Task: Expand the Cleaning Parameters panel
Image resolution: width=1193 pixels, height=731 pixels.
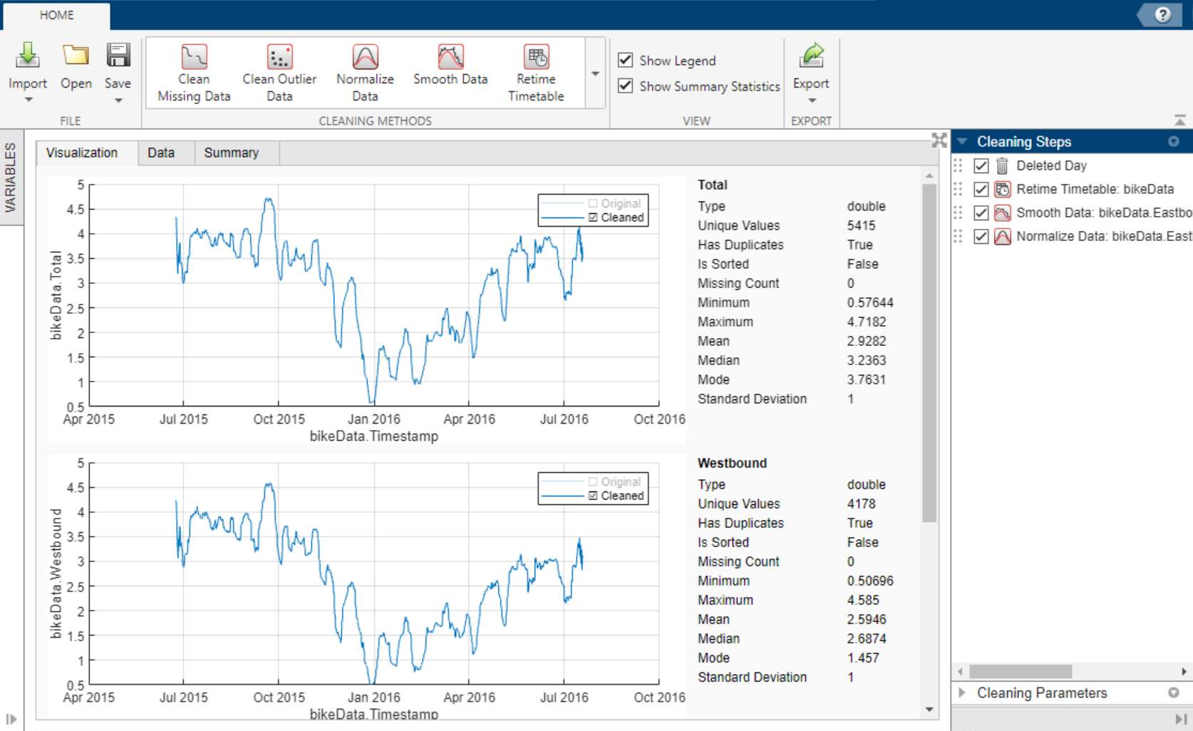Action: click(x=962, y=692)
